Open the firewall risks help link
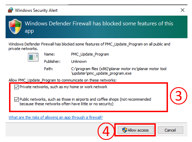 [x=56, y=117]
